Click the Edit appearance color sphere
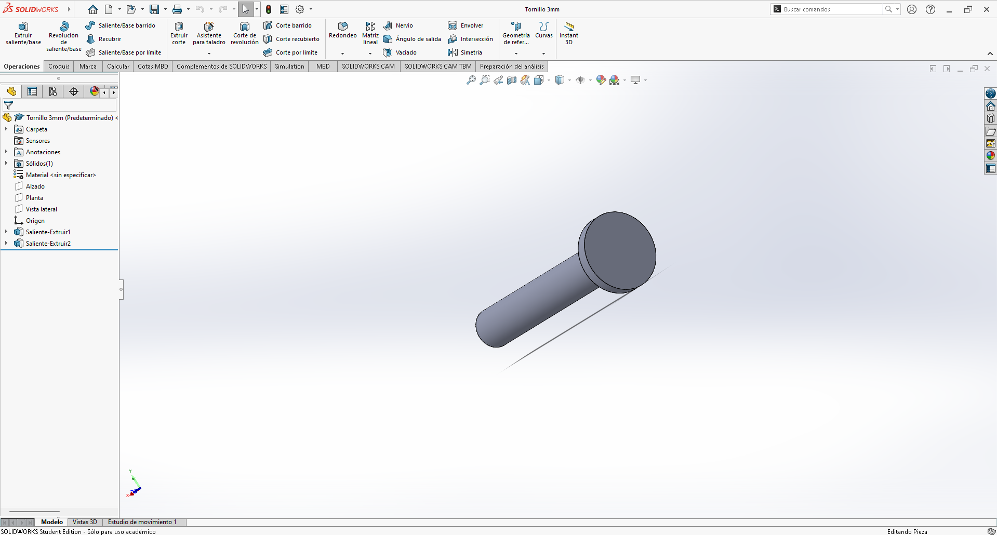 (x=601, y=80)
